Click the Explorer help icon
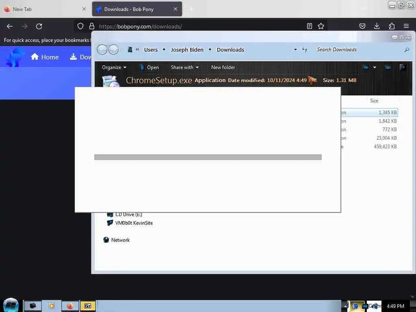 pyautogui.click(x=403, y=67)
